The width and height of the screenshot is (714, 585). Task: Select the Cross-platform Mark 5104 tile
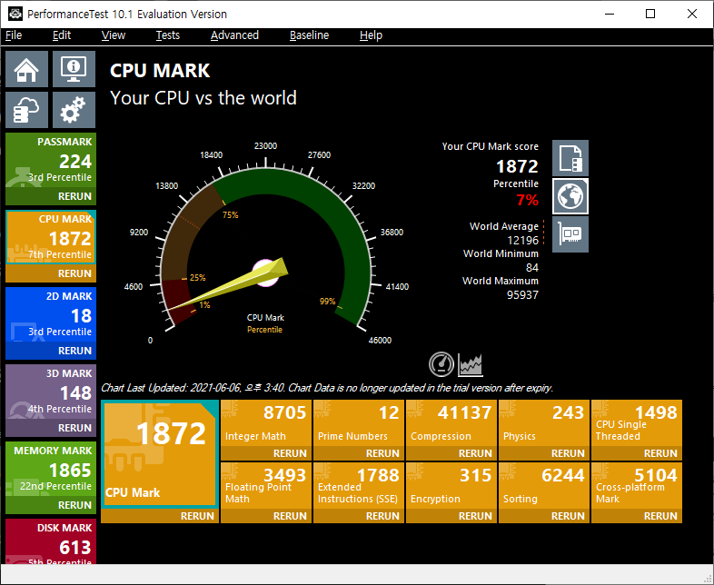[637, 486]
